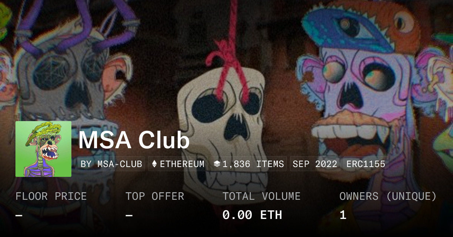Open the BY MSA-CLUB creator tag

[x=111, y=164]
